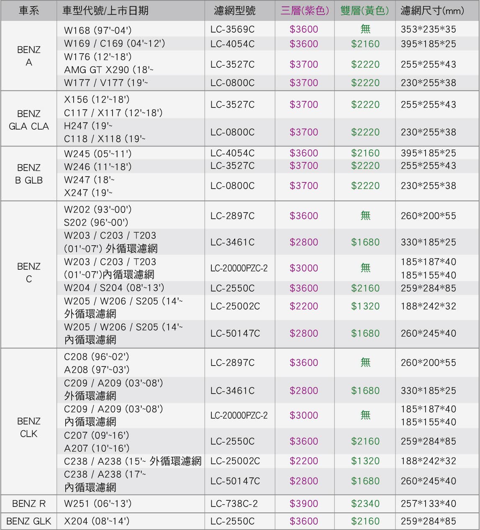
Task: Select filter model LC-3569C
Action: (232, 30)
